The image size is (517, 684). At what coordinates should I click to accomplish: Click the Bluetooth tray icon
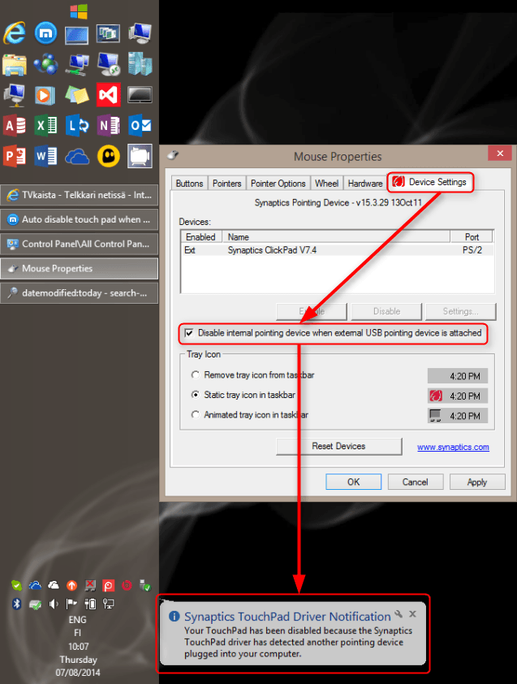tap(16, 604)
